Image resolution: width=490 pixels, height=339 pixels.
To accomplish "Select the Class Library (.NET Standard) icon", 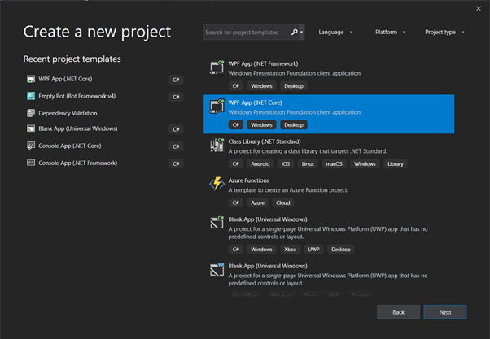I will pos(217,146).
